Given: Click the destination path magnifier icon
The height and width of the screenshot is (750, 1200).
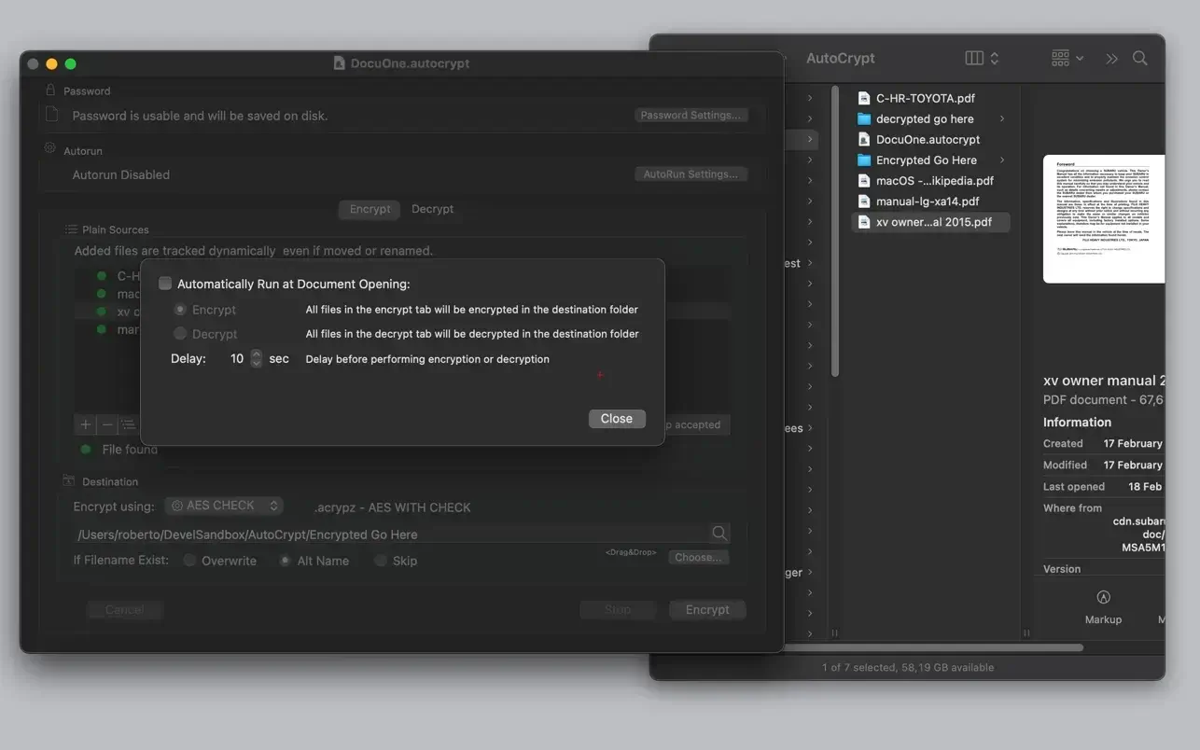Looking at the screenshot, I should (x=719, y=534).
